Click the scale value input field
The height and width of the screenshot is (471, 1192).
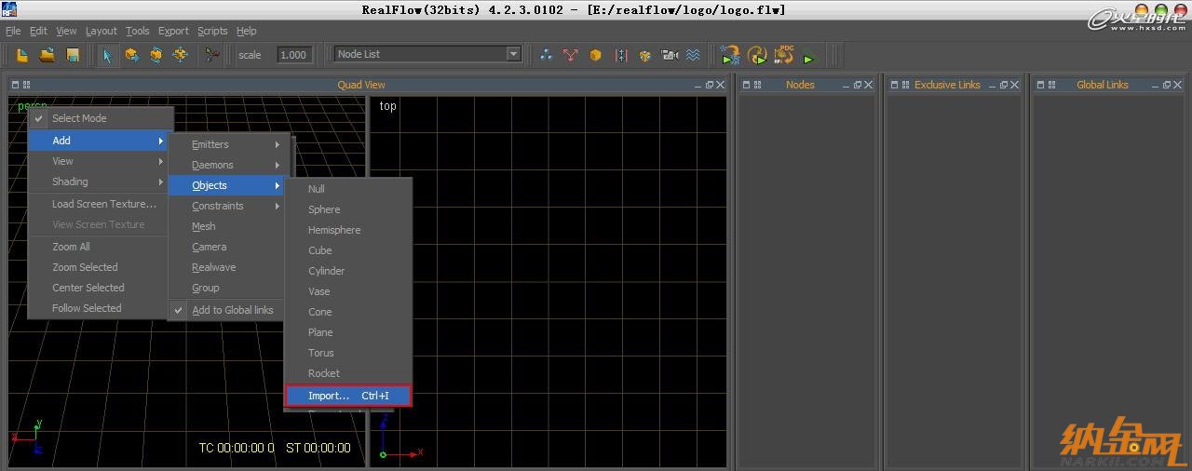pos(293,55)
